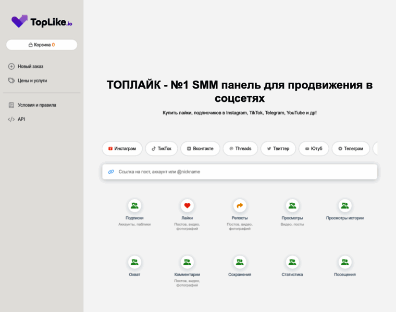The height and width of the screenshot is (312, 396).
Task: Click the plus icon beside Новый заказ
Action: 11,66
